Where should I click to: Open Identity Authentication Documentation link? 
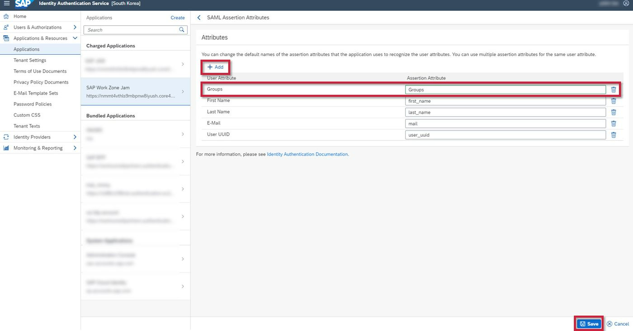(307, 154)
